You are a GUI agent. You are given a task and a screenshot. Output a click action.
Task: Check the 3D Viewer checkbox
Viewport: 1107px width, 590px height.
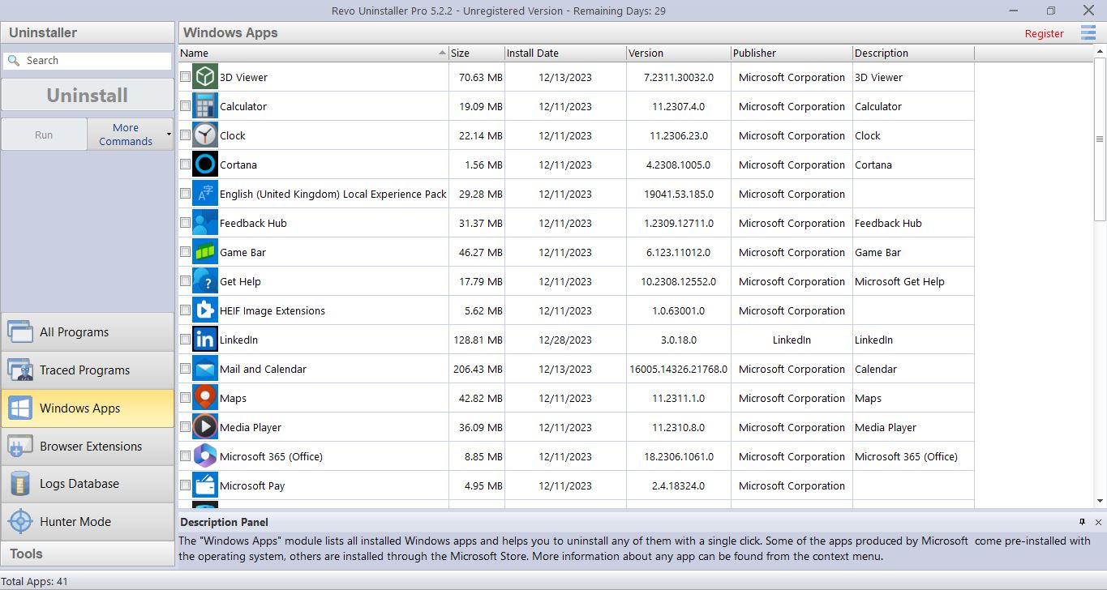(x=185, y=77)
